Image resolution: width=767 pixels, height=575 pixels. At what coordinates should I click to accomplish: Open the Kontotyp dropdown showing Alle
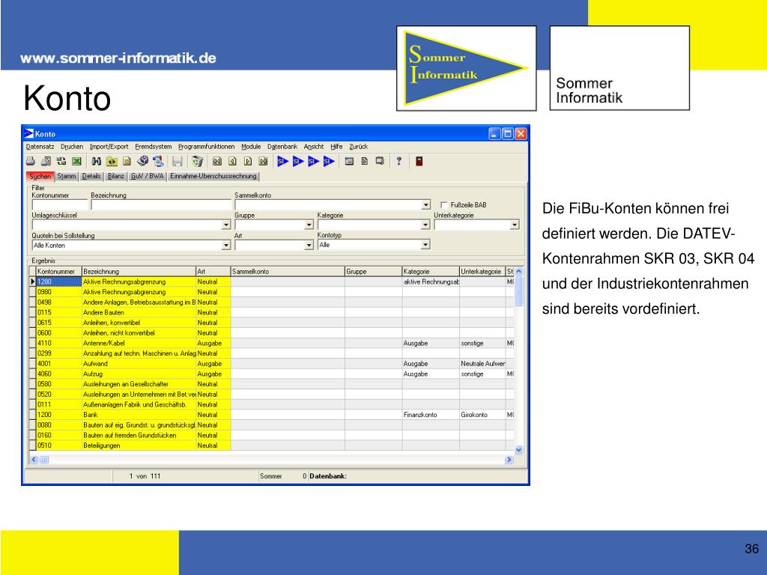pos(425,245)
